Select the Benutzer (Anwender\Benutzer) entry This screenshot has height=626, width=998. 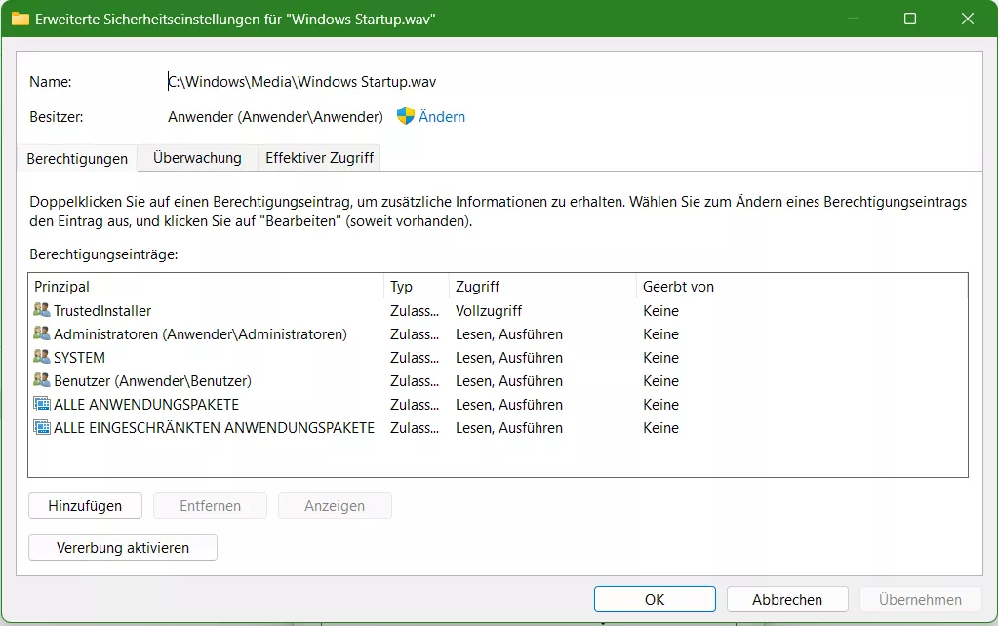pyautogui.click(x=498, y=381)
